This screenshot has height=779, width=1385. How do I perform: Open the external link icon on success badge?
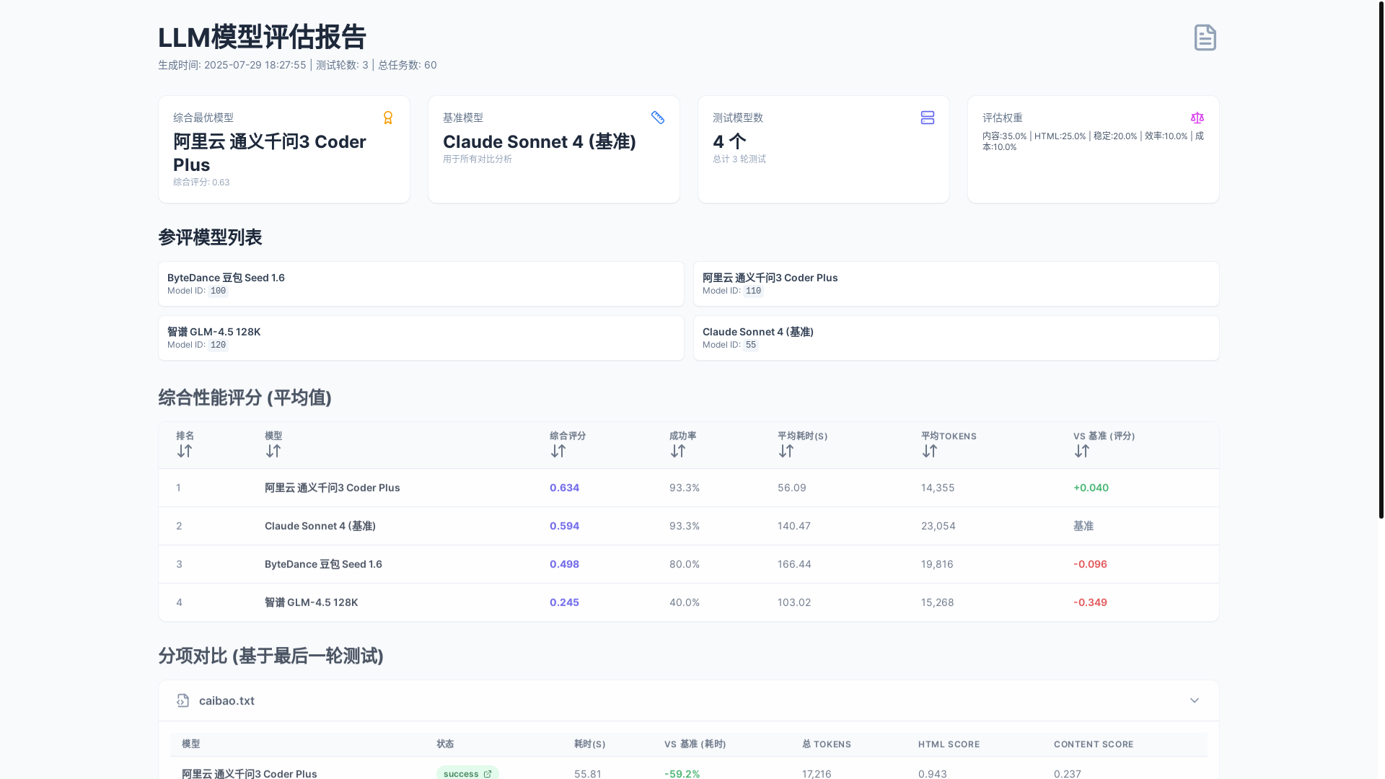[488, 773]
